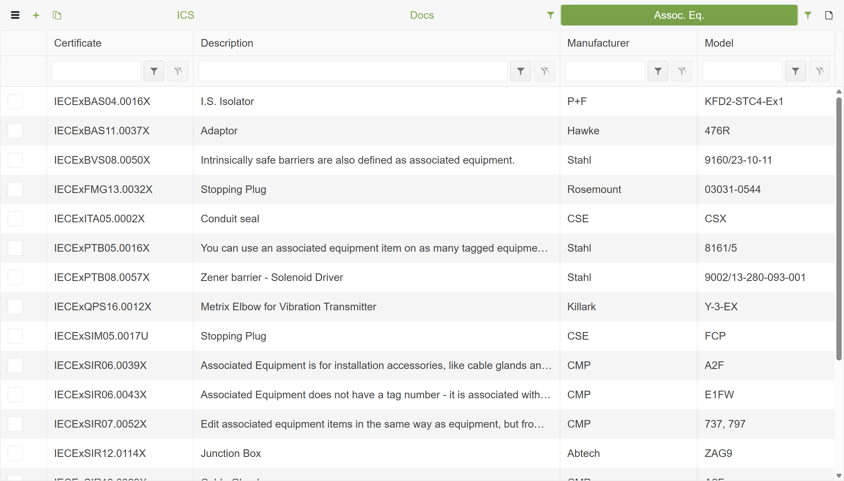Click the filter icon after Assoc. Eq.
Image resolution: width=844 pixels, height=481 pixels.
(808, 15)
